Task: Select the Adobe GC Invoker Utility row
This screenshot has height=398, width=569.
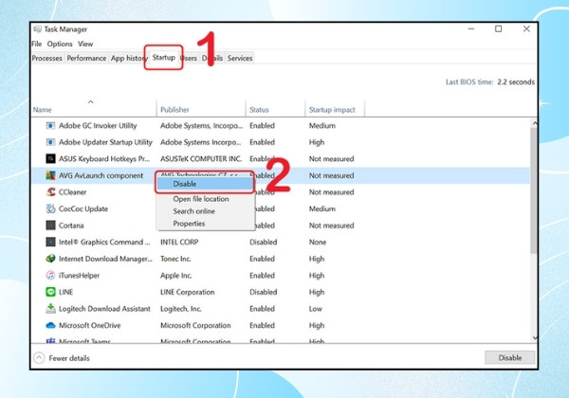Action: pyautogui.click(x=282, y=126)
